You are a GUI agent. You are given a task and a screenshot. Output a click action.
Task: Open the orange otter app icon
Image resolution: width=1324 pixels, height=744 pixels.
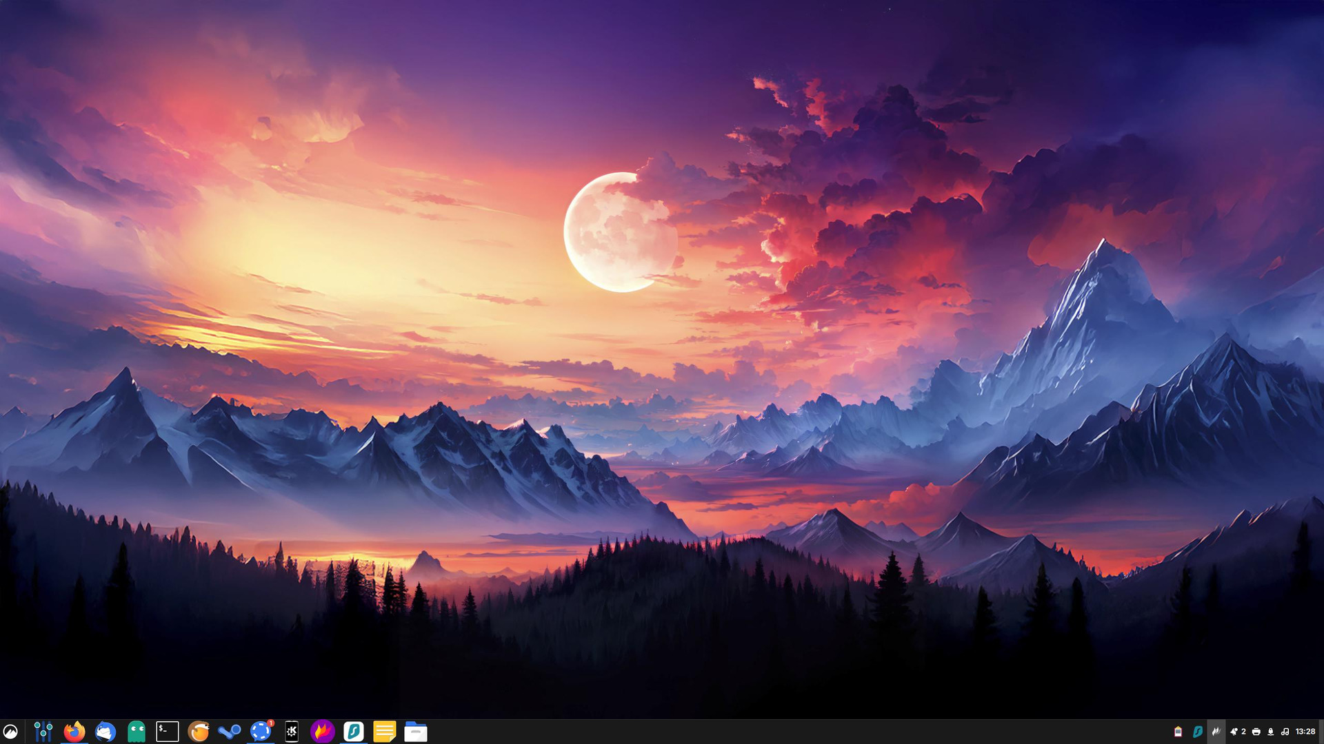199,731
